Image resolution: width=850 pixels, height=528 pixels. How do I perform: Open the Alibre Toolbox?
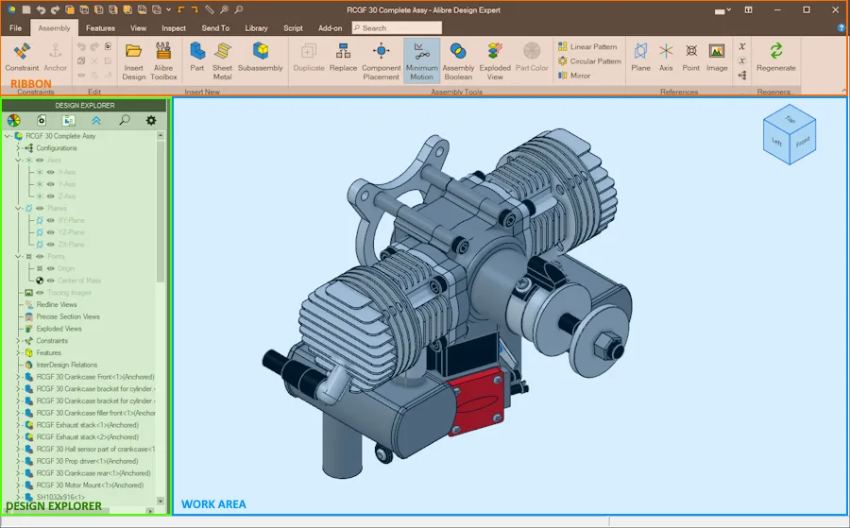click(163, 61)
